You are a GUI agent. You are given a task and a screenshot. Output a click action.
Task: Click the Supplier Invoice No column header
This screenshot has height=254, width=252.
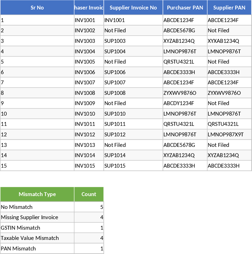(x=133, y=7)
